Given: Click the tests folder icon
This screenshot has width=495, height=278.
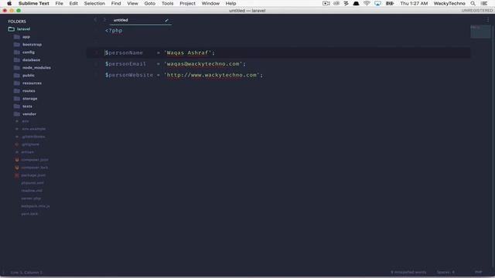Looking at the screenshot, I should click(x=17, y=107).
